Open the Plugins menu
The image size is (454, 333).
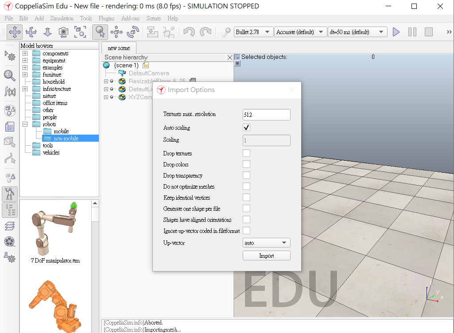point(107,18)
